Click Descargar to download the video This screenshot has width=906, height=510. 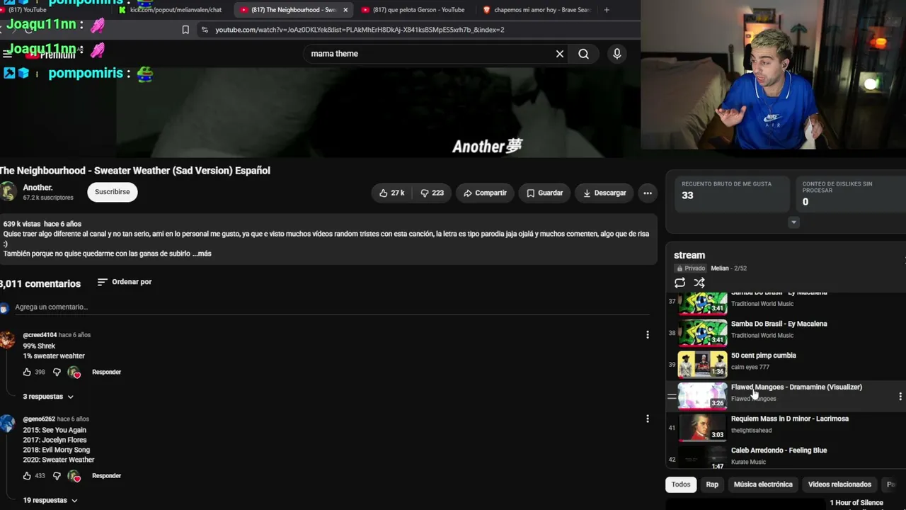pos(604,193)
